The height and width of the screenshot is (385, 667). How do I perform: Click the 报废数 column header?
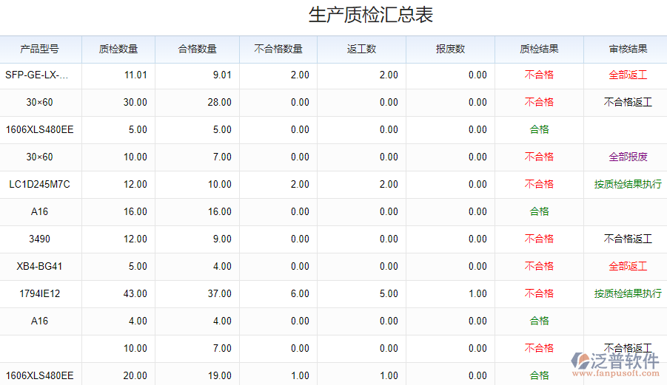(451, 50)
